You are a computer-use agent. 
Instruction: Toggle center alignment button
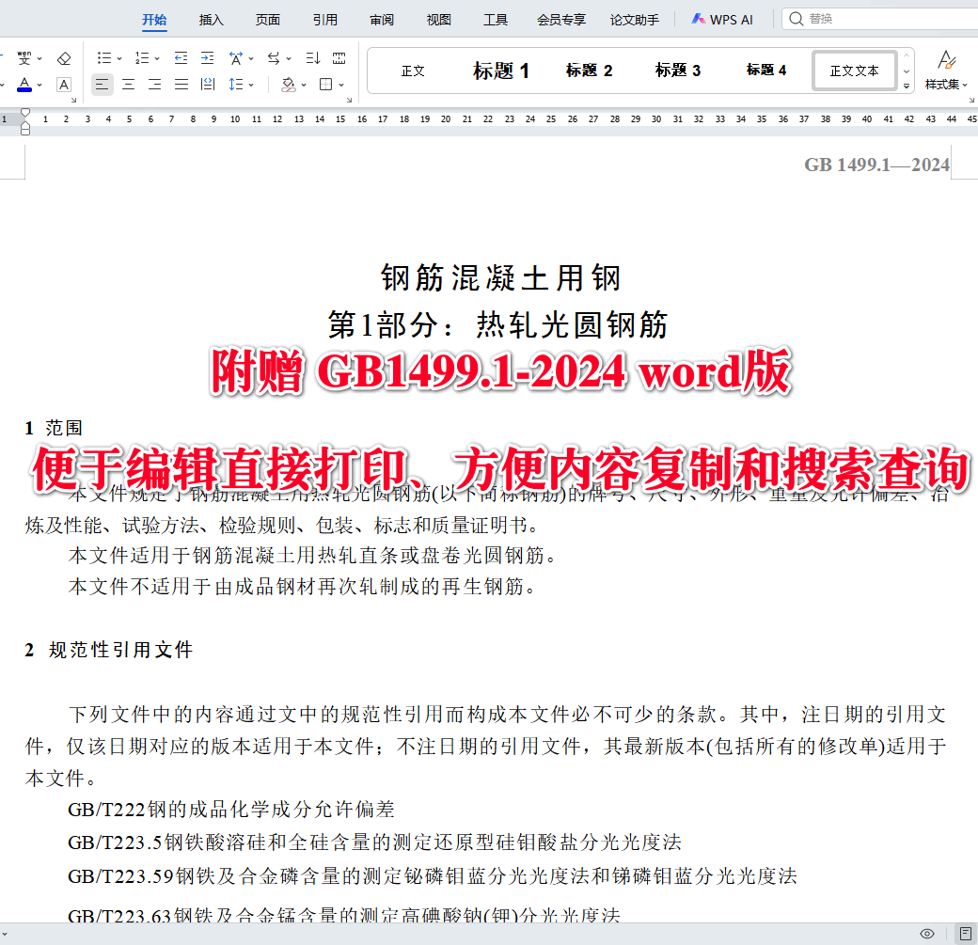(x=129, y=85)
